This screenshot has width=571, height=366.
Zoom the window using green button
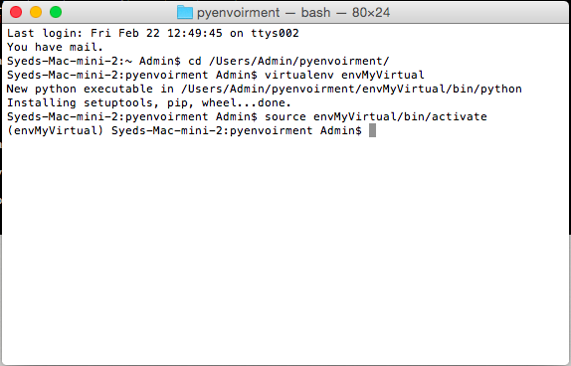[x=56, y=12]
